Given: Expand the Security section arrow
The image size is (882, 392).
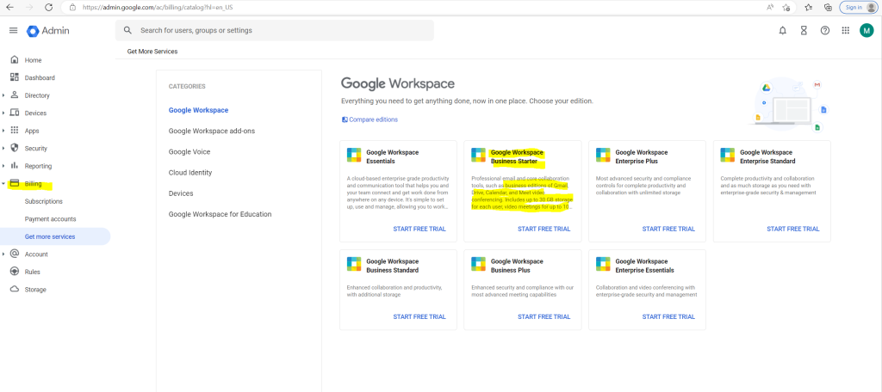Looking at the screenshot, I should click(x=3, y=148).
